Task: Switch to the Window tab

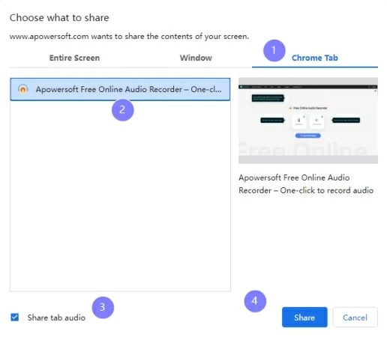Action: (x=196, y=58)
